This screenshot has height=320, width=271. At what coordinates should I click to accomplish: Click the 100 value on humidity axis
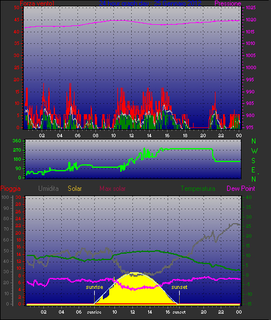pyautogui.click(x=5, y=197)
